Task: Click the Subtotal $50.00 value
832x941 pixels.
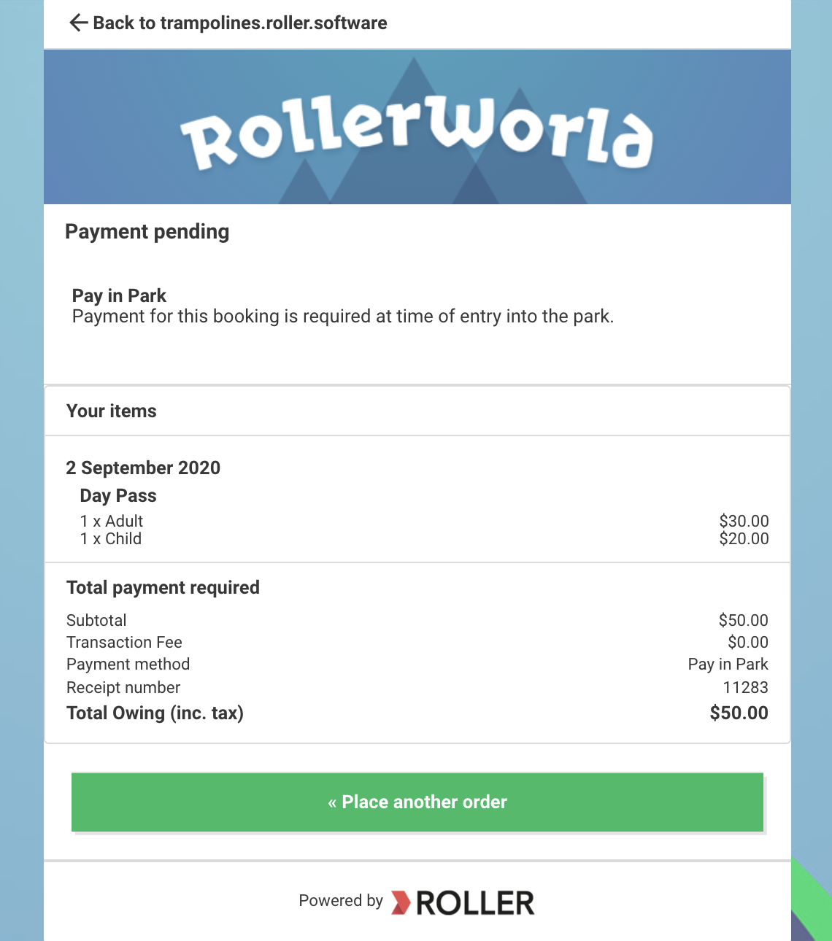Action: 743,620
